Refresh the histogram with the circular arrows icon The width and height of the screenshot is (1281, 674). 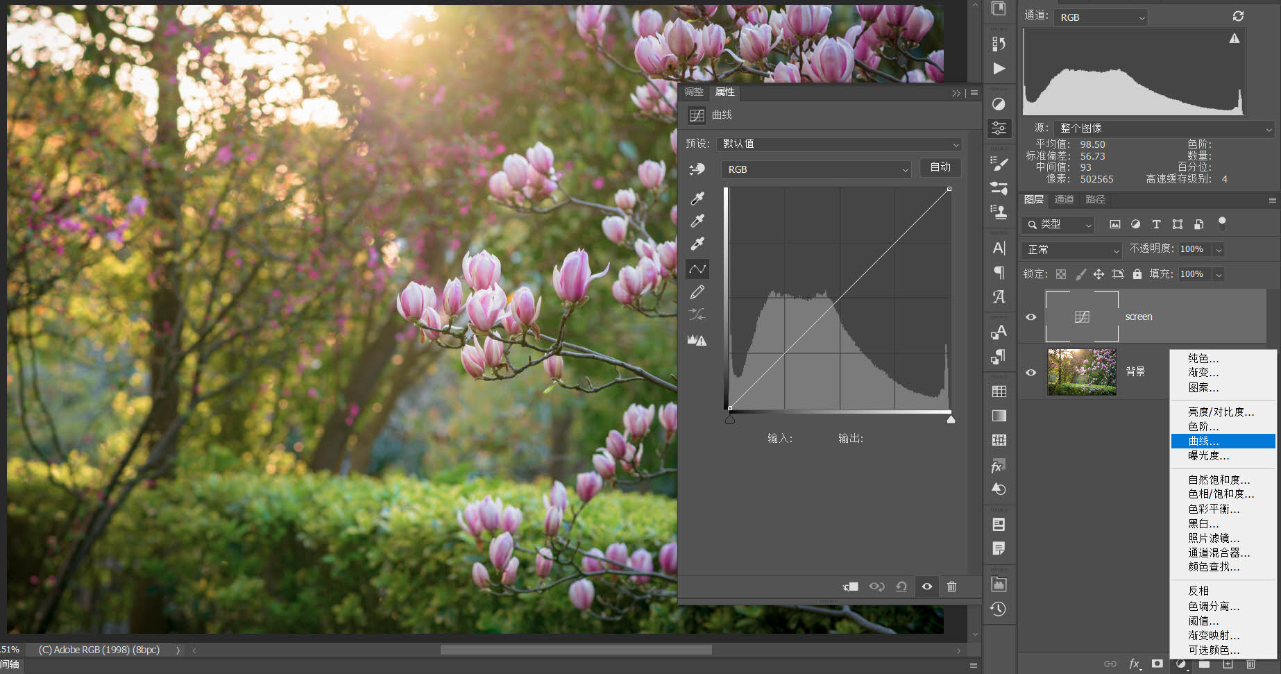click(x=1238, y=16)
